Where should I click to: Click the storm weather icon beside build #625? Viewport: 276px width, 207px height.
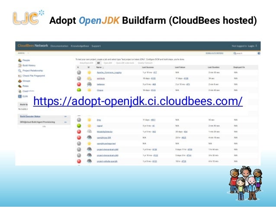pos(89,138)
